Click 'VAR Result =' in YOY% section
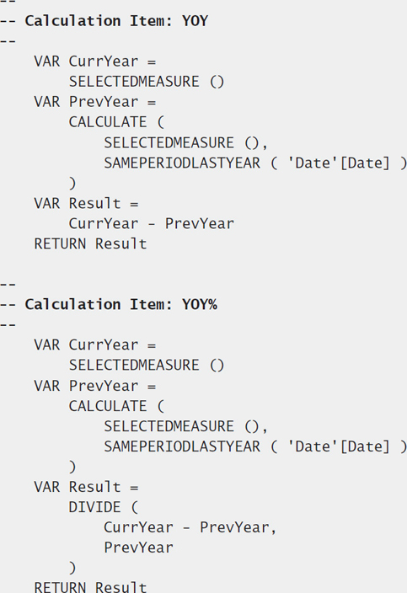 86,487
